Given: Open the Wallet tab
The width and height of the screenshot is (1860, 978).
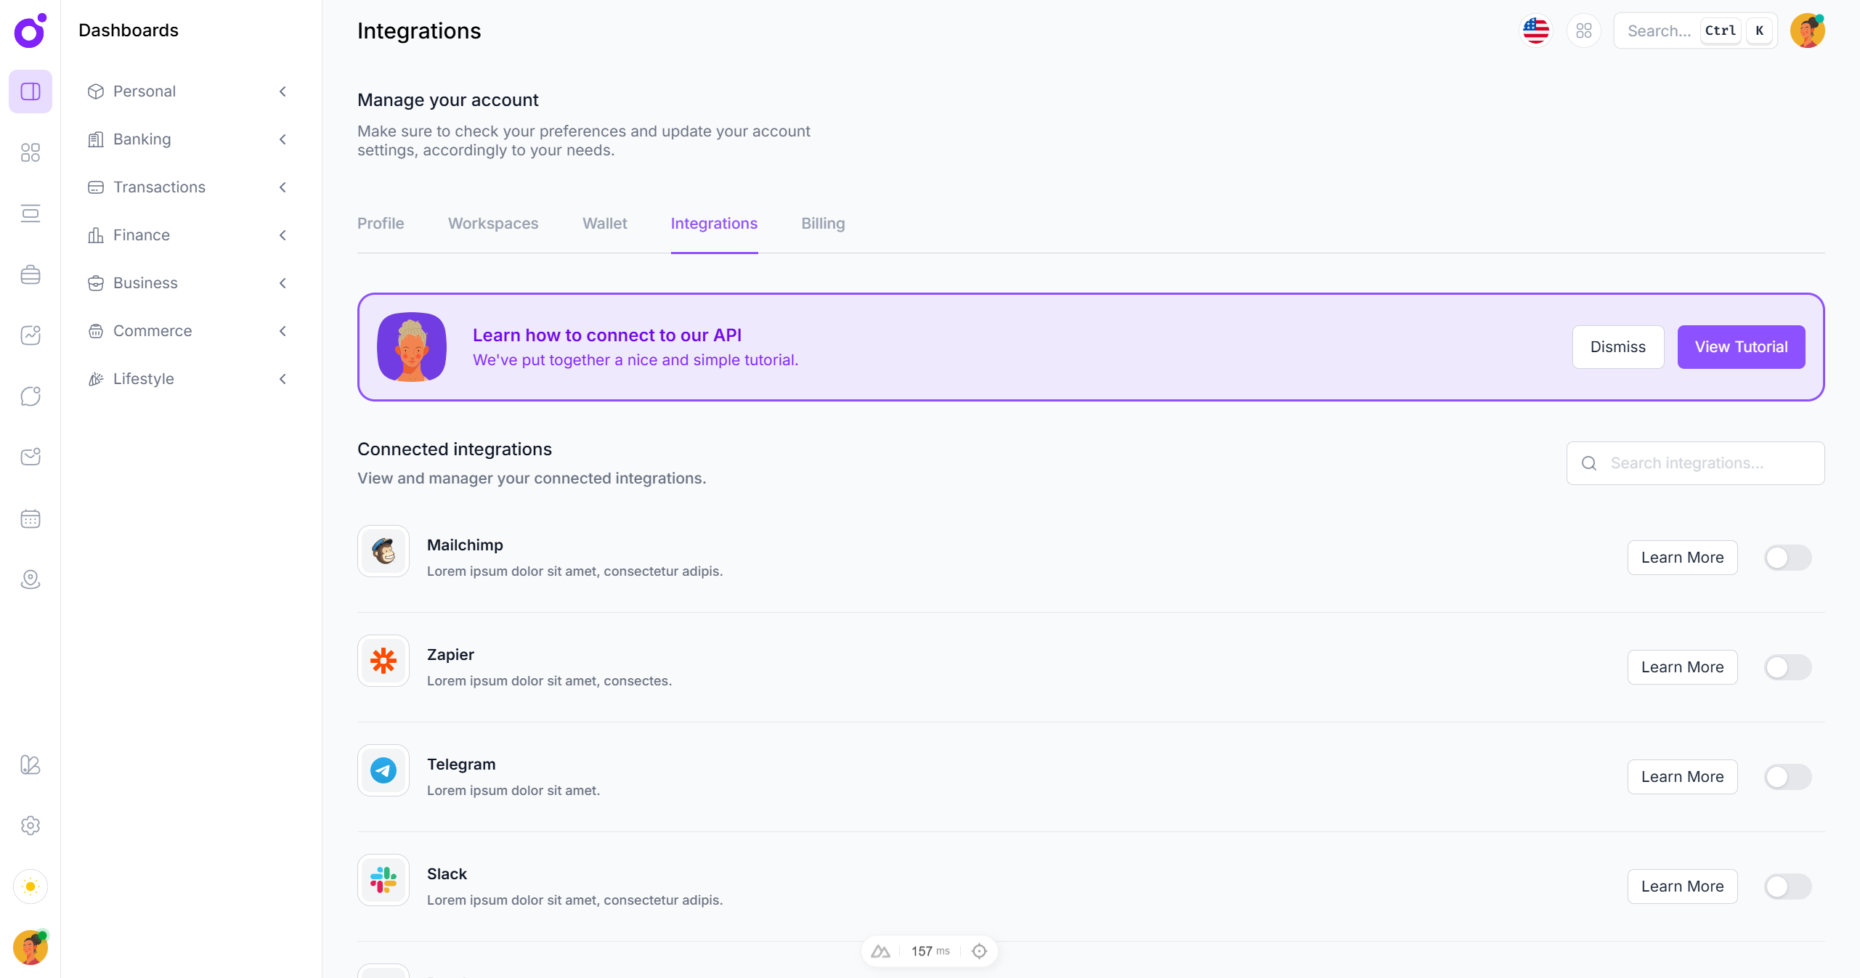Looking at the screenshot, I should [604, 224].
